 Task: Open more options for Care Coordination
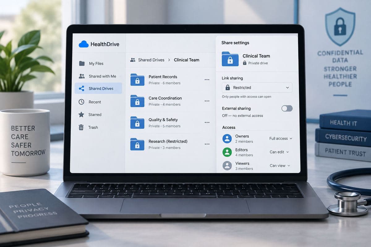click(207, 101)
